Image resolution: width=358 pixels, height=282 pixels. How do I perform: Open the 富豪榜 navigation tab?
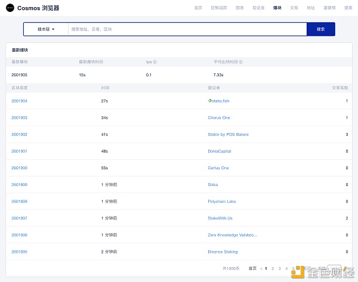tap(330, 8)
